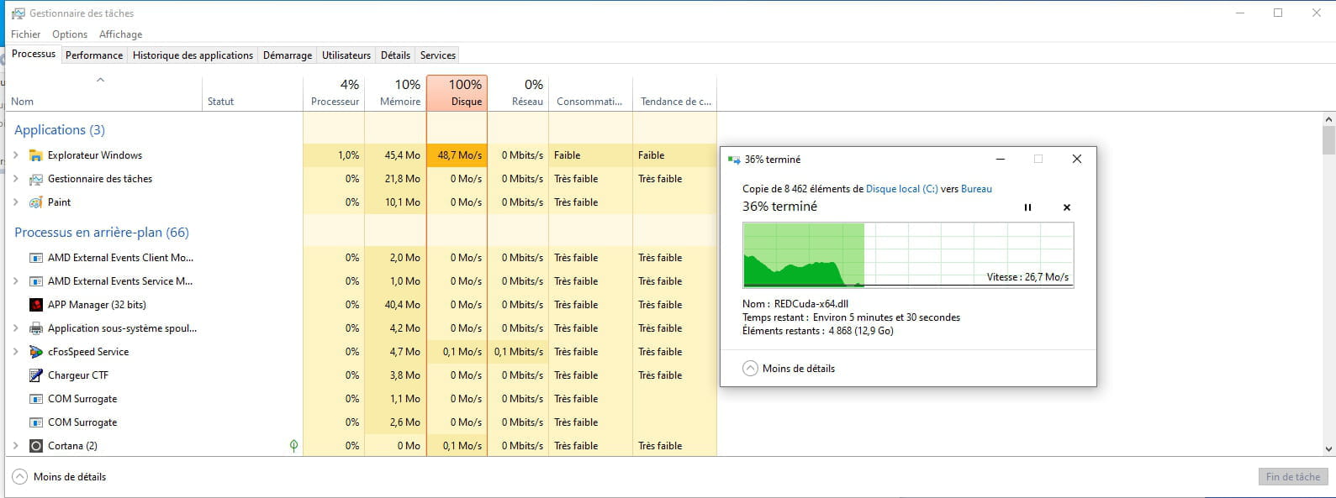
Task: Pause the file copy operation
Action: click(1027, 207)
